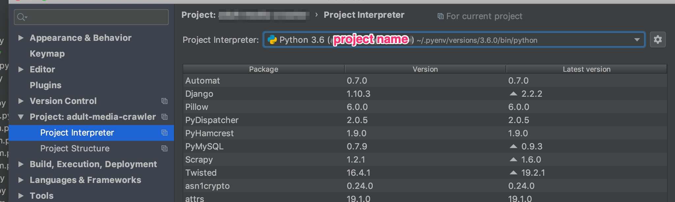
Task: Click the project-level icon beside Version Control
Action: [164, 101]
